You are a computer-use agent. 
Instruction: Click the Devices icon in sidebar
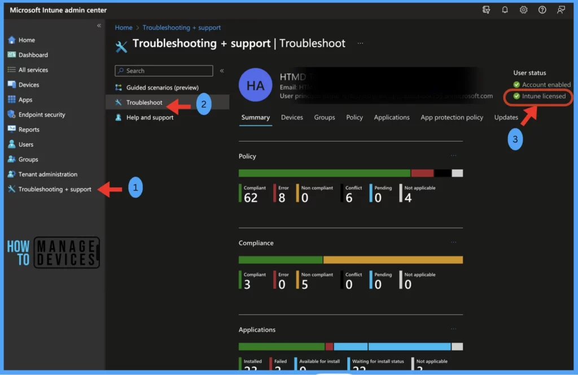pos(12,85)
